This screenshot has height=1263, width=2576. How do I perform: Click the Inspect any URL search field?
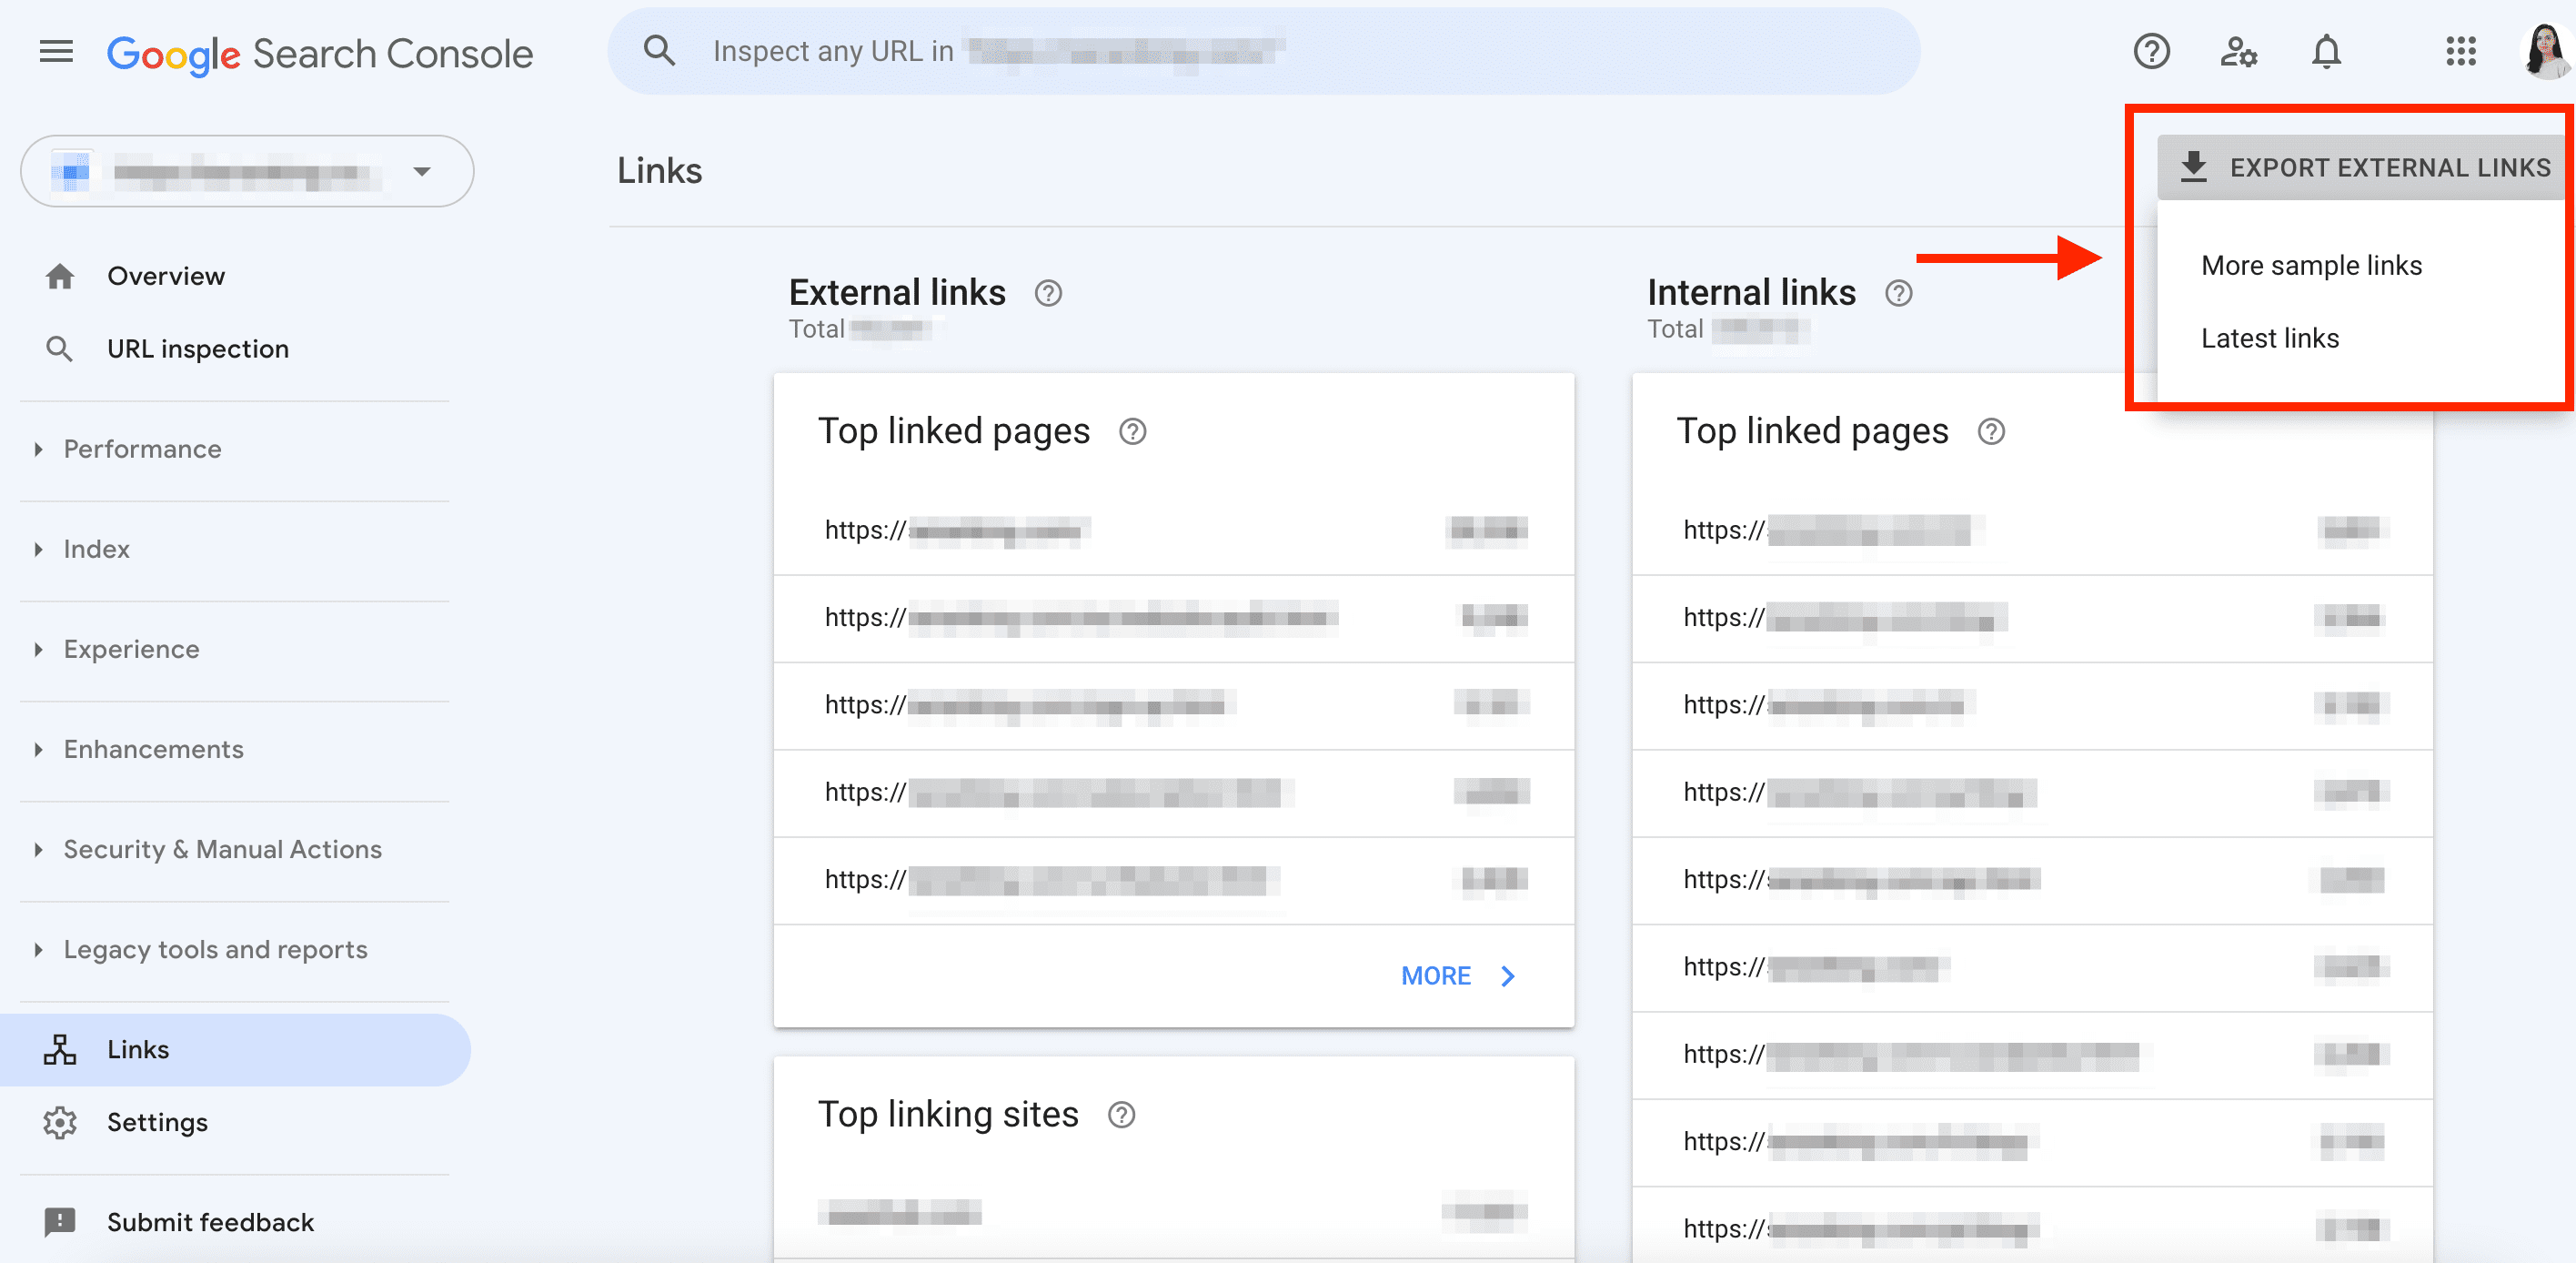click(x=1264, y=51)
